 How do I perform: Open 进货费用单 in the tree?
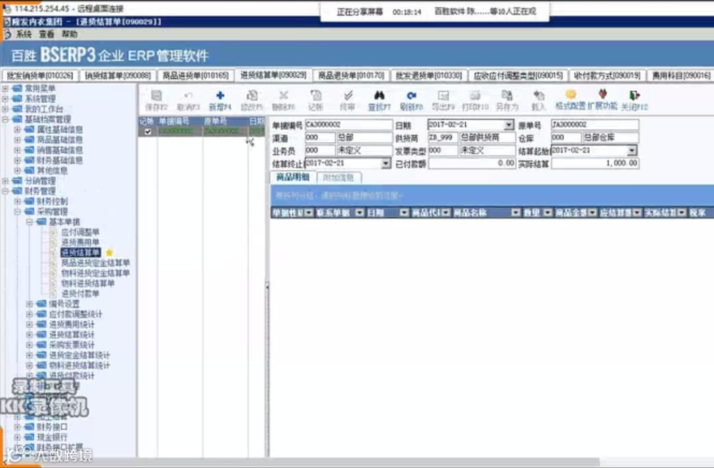80,242
